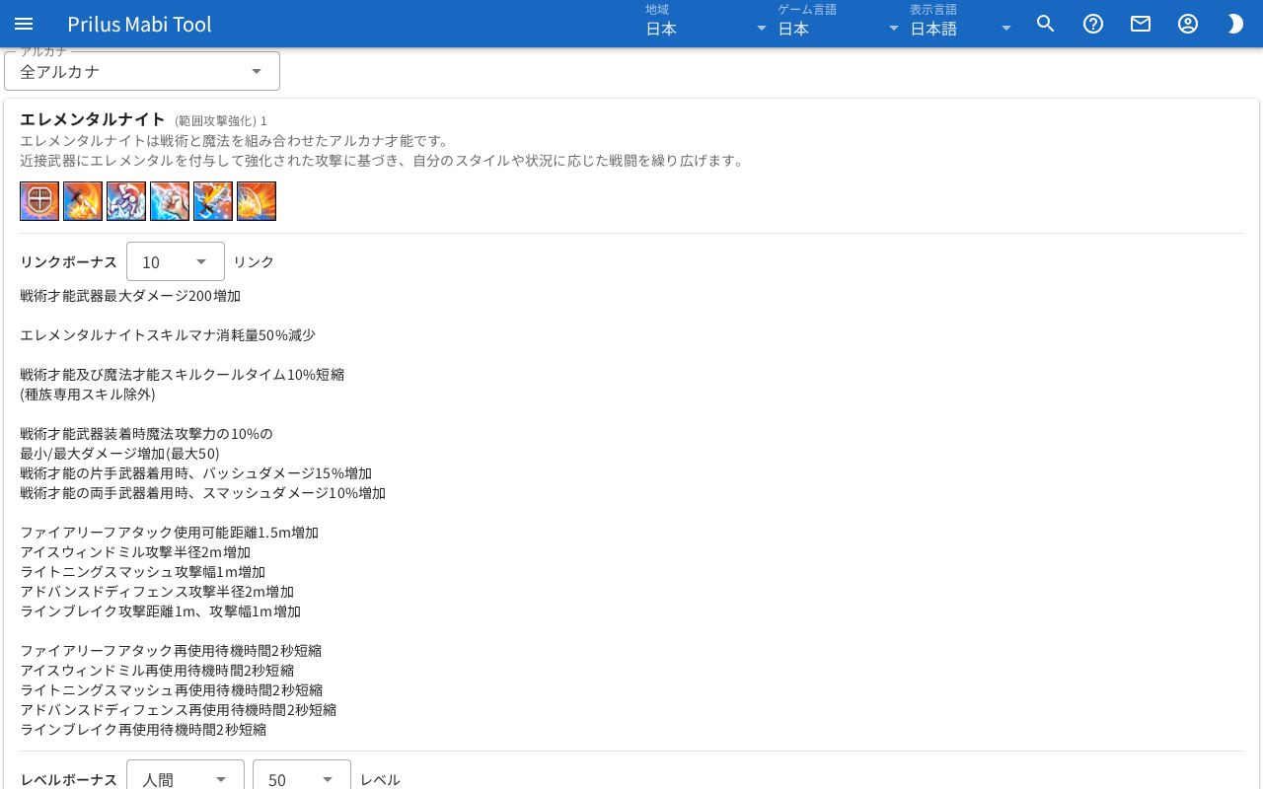Click the アドバンスドディフェンス攻撃半径2m増加 line

(157, 592)
